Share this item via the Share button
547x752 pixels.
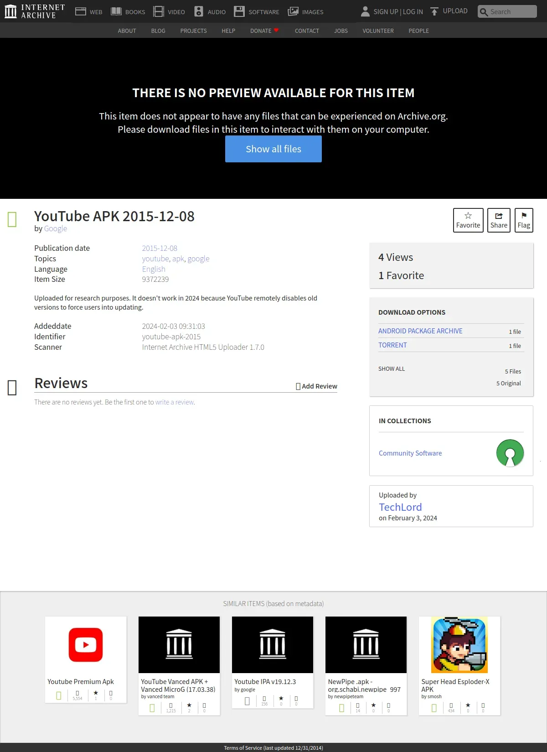[x=499, y=220]
